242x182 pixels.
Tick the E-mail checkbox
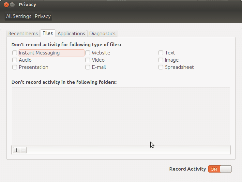88,67
